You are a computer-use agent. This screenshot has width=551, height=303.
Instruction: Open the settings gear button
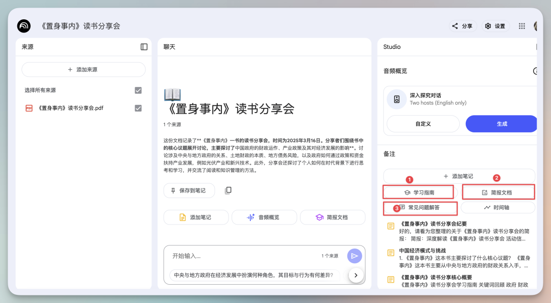click(x=495, y=26)
